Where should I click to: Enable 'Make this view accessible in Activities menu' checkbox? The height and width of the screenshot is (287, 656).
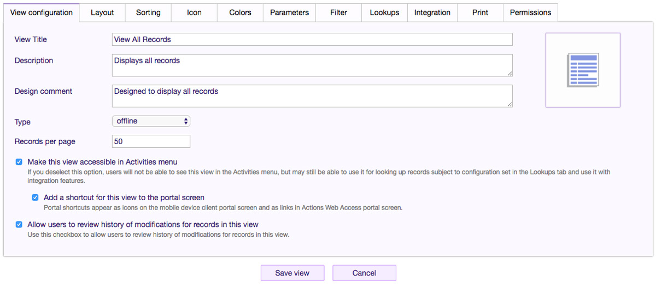tap(19, 162)
